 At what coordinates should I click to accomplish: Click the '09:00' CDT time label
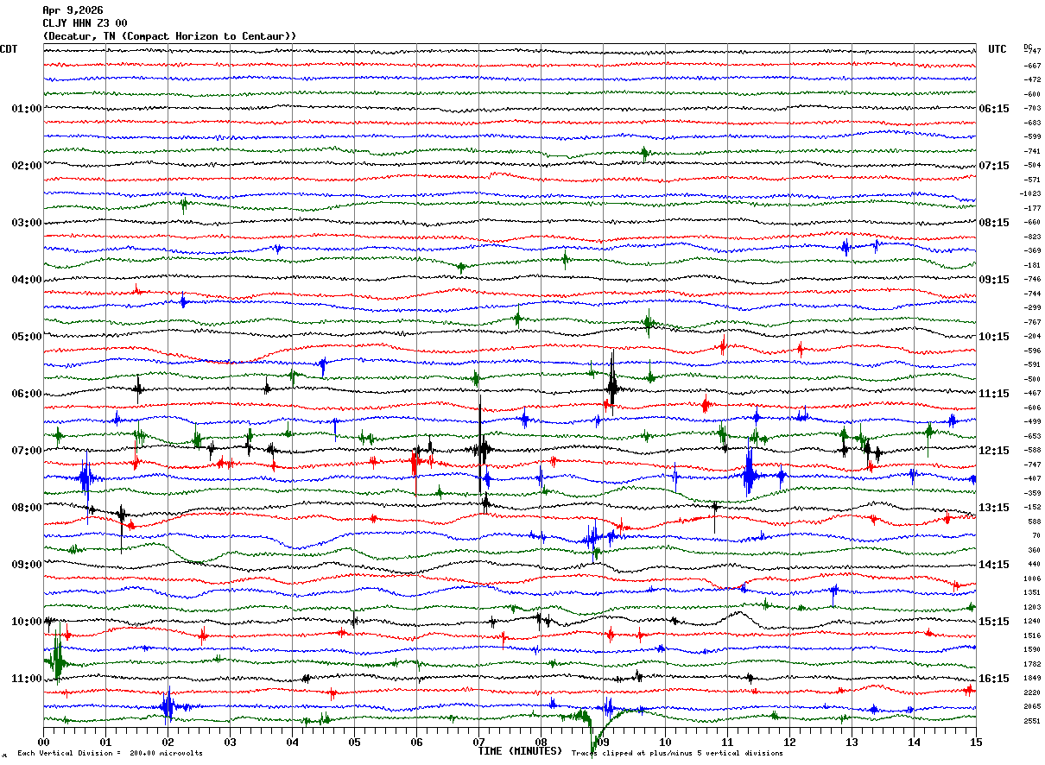tap(27, 565)
